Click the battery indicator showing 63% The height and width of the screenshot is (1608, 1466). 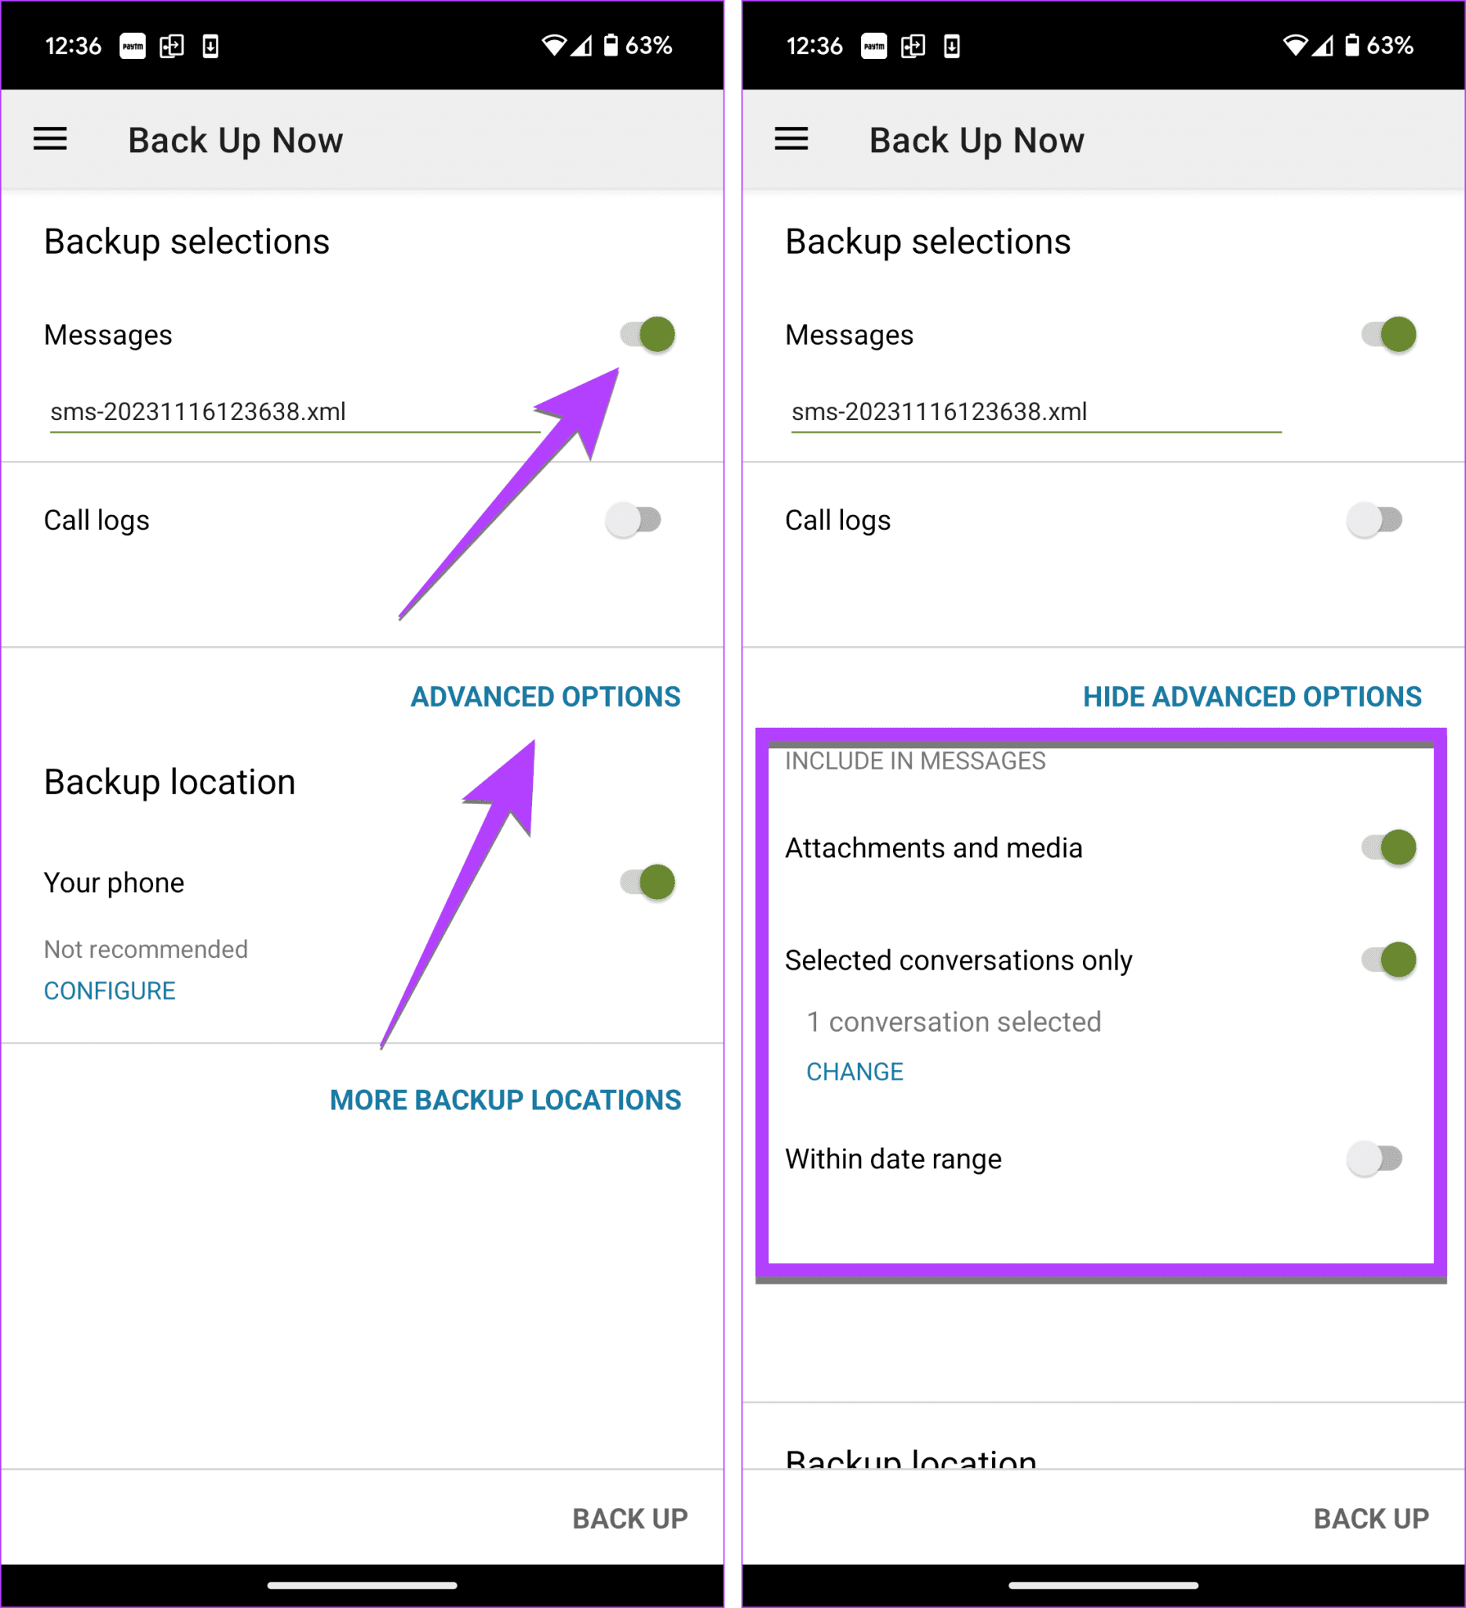point(629,46)
